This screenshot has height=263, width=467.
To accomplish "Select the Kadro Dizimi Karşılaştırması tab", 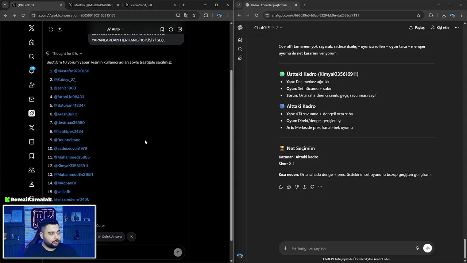I will (x=271, y=5).
